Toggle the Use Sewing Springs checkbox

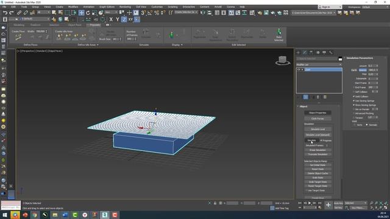click(x=353, y=101)
